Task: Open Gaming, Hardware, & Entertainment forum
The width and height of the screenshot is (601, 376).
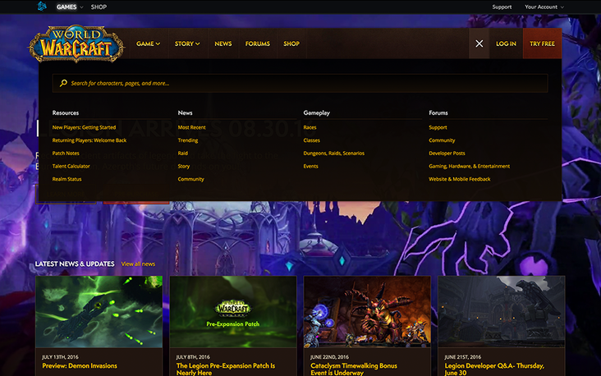Action: 469,166
